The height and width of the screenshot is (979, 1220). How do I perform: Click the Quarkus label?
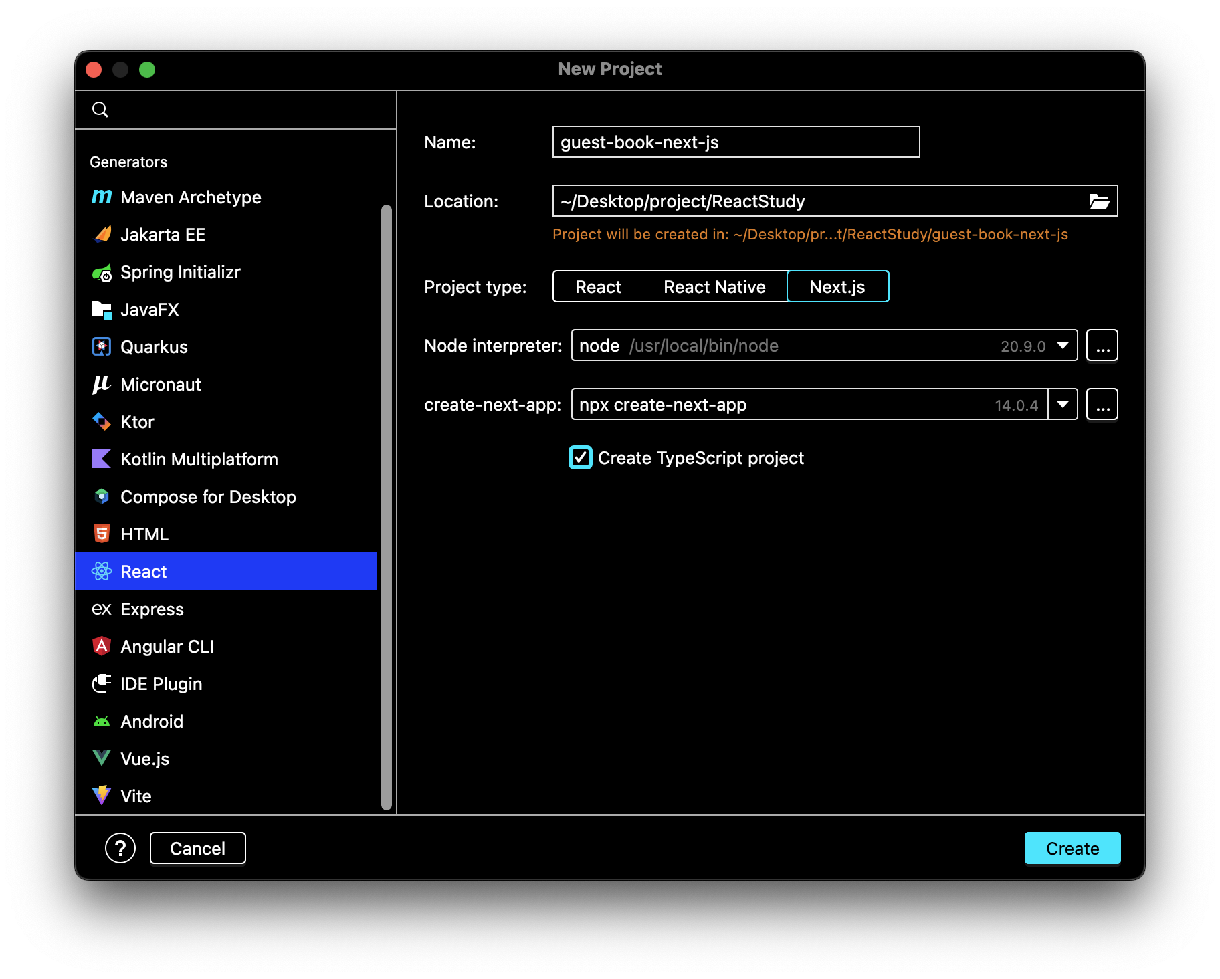(x=155, y=347)
